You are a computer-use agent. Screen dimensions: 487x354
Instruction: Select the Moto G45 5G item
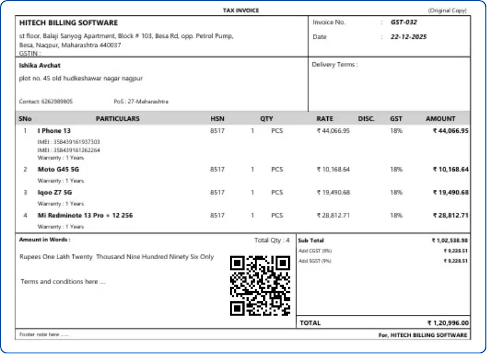58,170
